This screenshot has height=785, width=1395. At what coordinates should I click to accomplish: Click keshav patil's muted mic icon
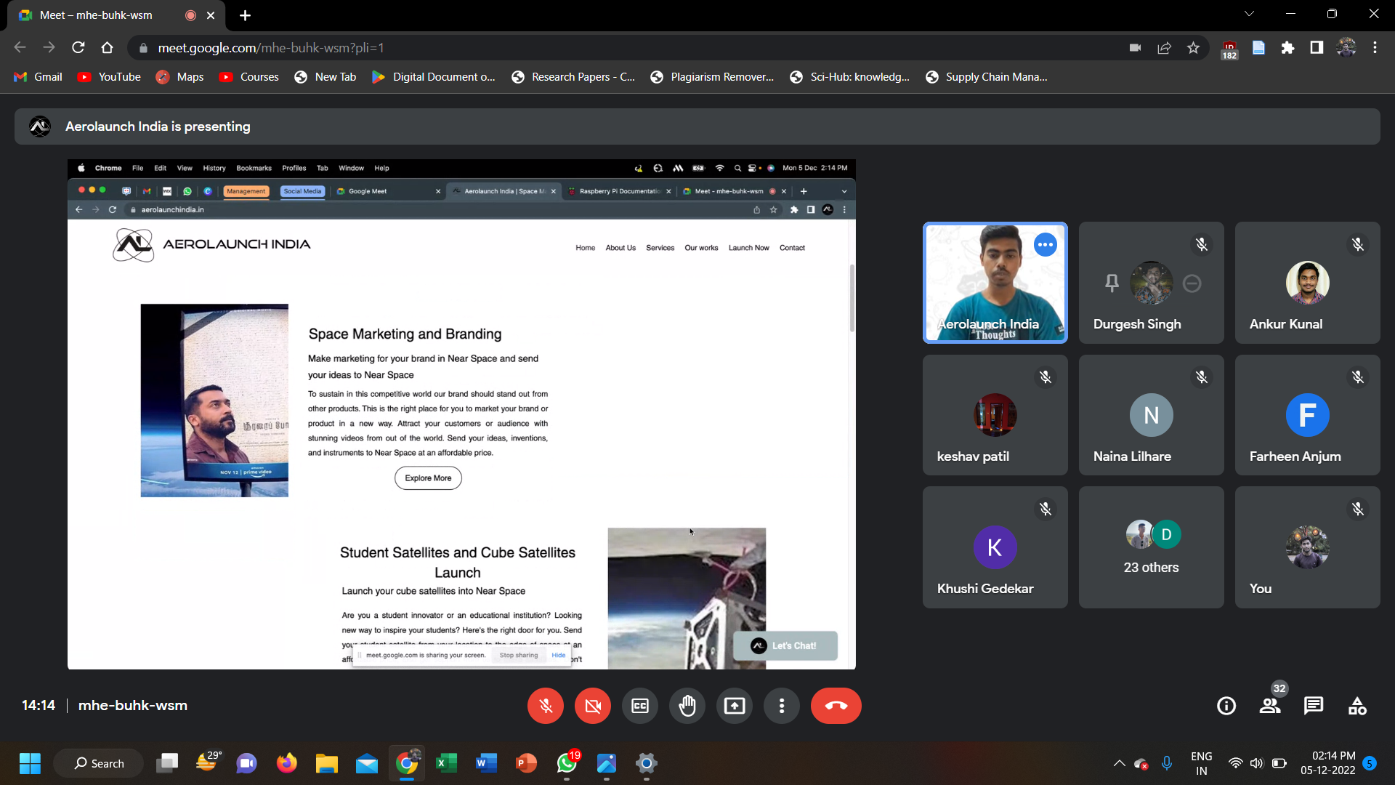click(1046, 377)
